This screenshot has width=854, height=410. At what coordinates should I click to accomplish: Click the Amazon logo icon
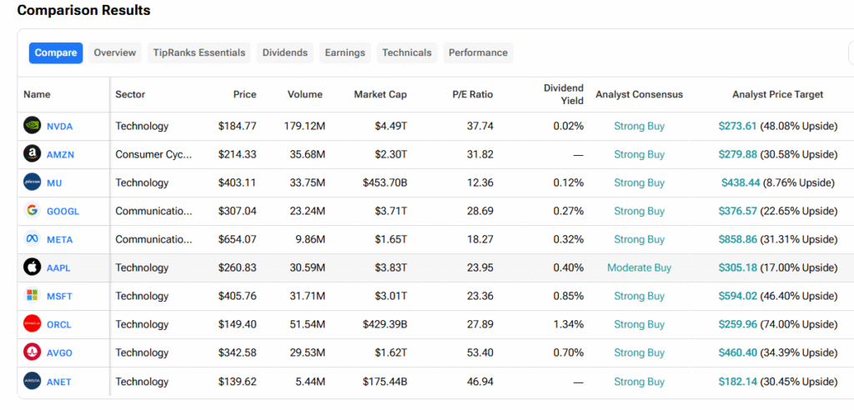pyautogui.click(x=33, y=154)
